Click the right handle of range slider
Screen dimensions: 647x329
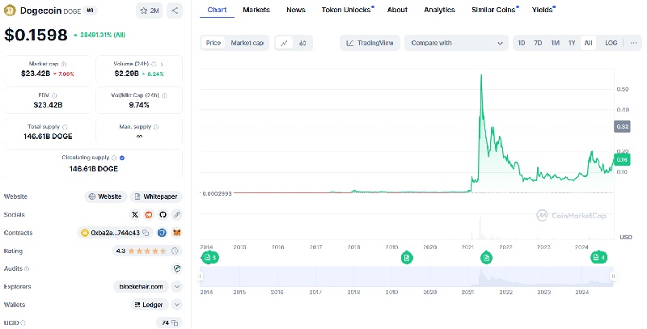pos(613,276)
